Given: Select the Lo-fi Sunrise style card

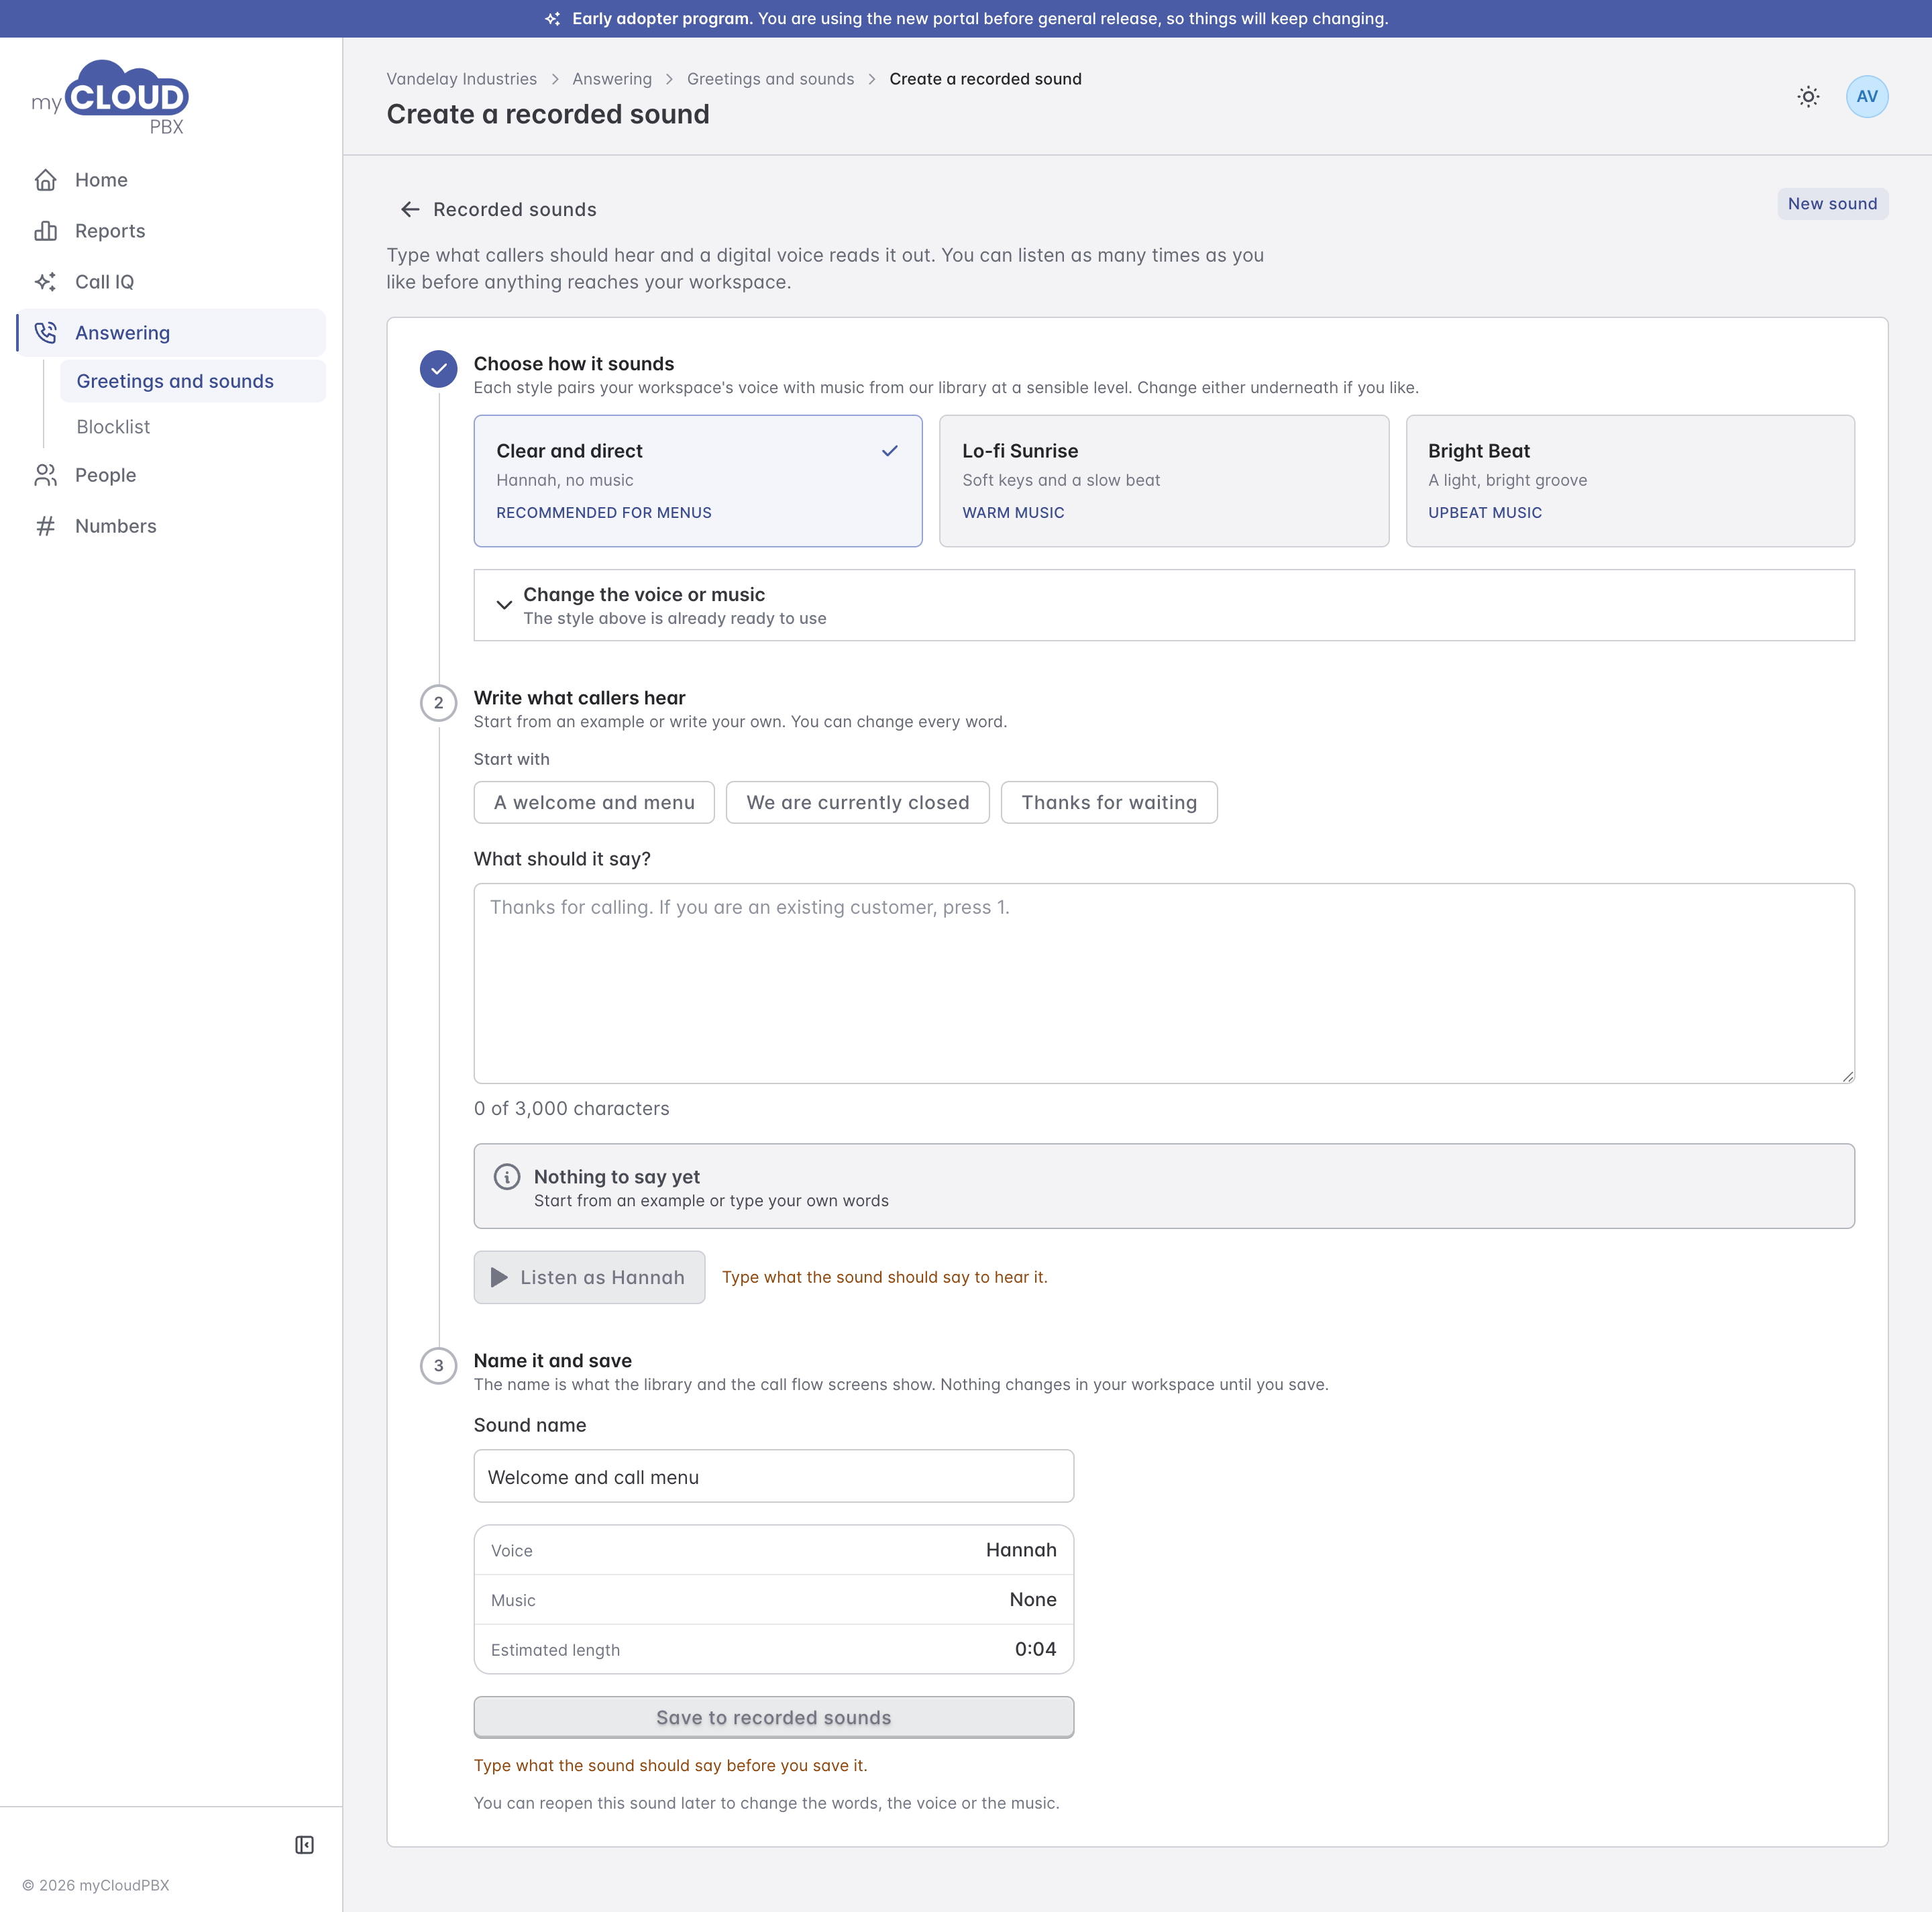Looking at the screenshot, I should coord(1164,481).
